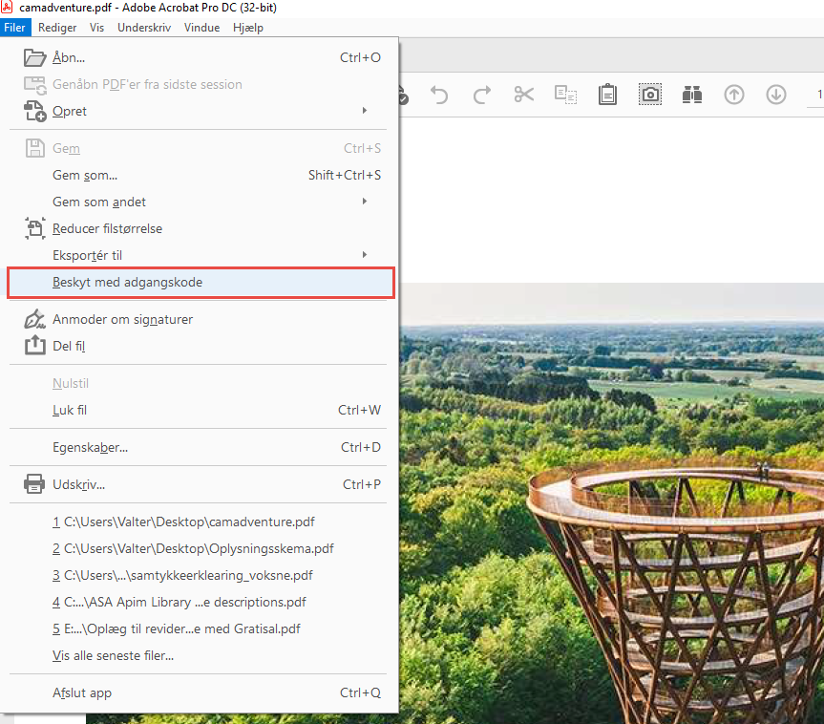The width and height of the screenshot is (824, 724).
Task: Choose Gem som andet entry
Action: (198, 202)
